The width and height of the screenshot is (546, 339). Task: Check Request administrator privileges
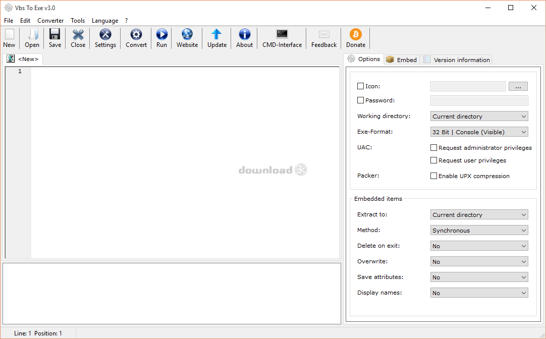click(433, 147)
